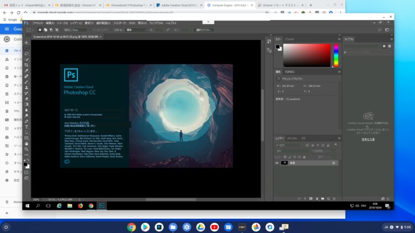Select the Zoom tool in toolbar
Image resolution: width=415 pixels, height=233 pixels.
(26, 149)
